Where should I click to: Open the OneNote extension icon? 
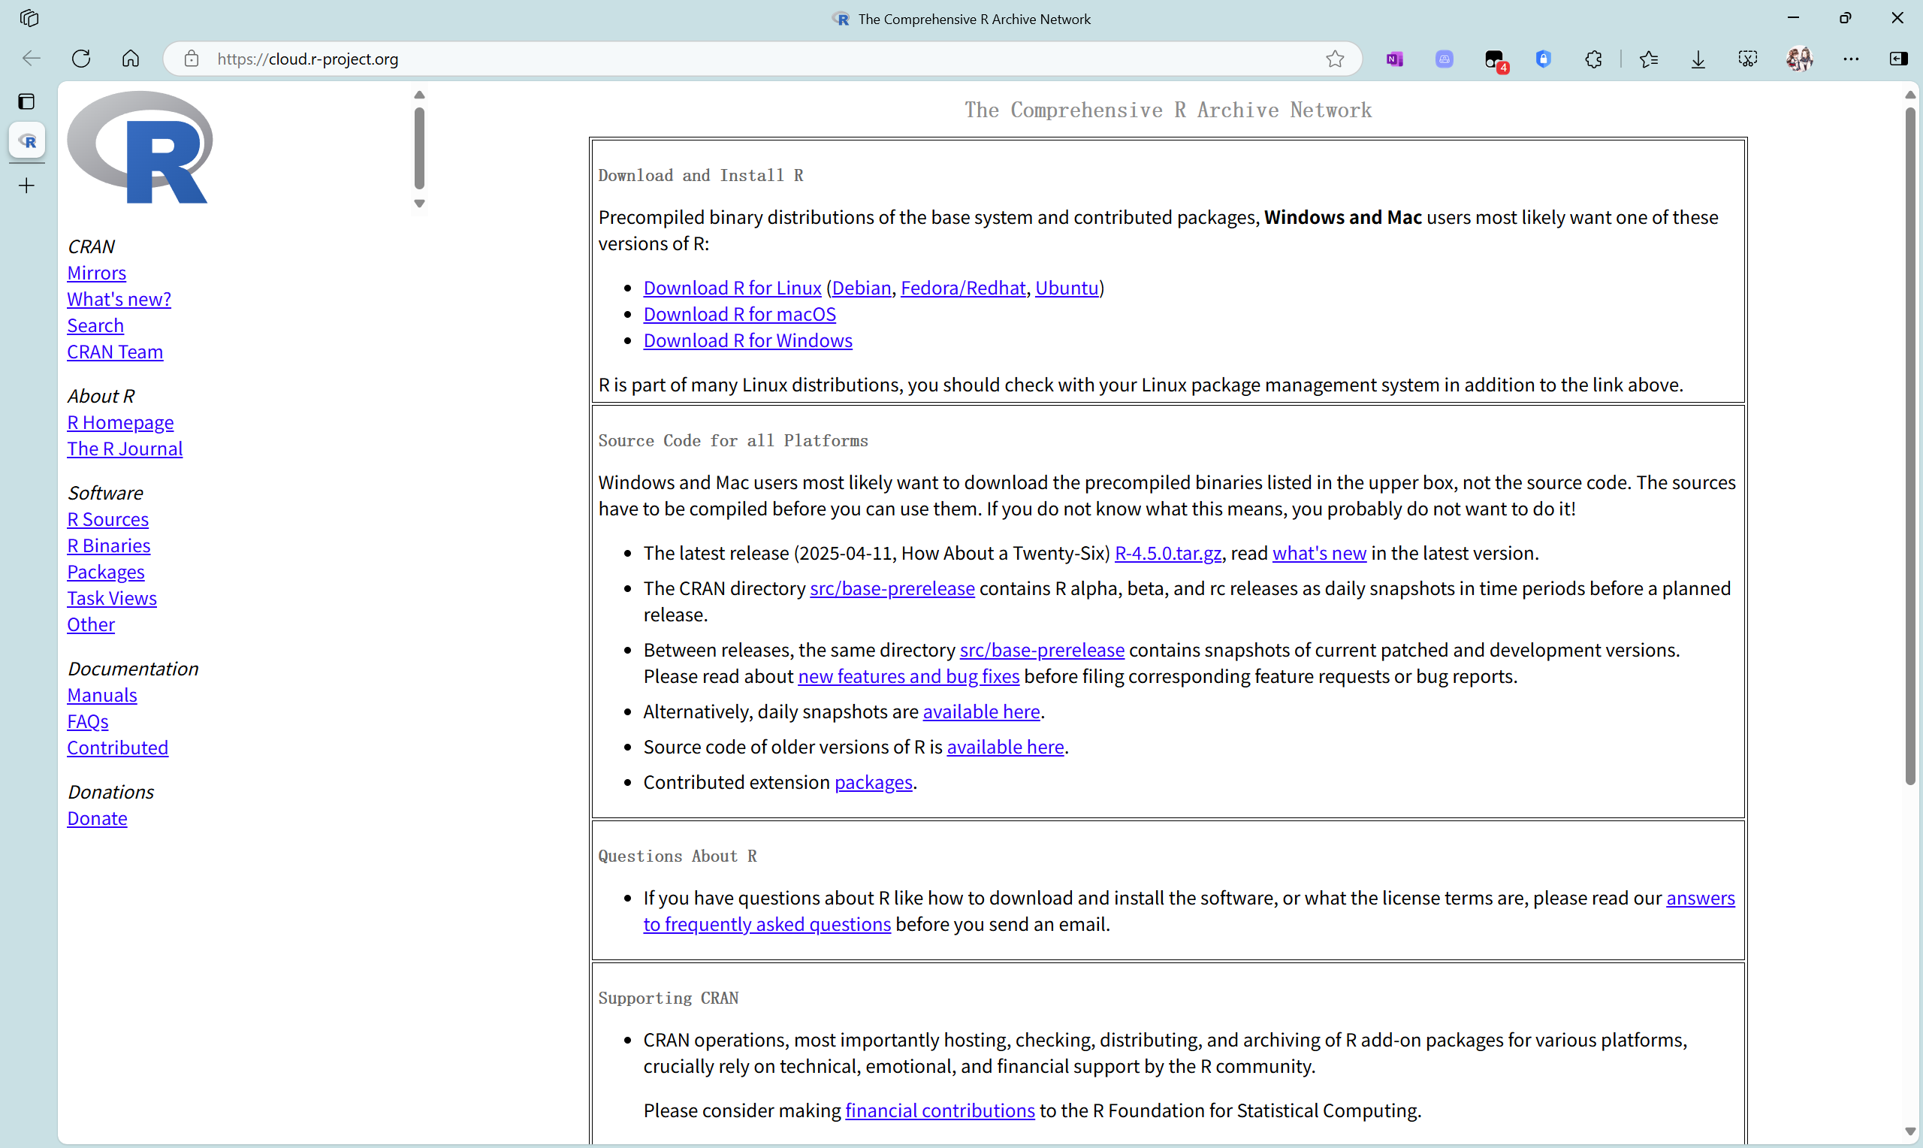click(1395, 59)
